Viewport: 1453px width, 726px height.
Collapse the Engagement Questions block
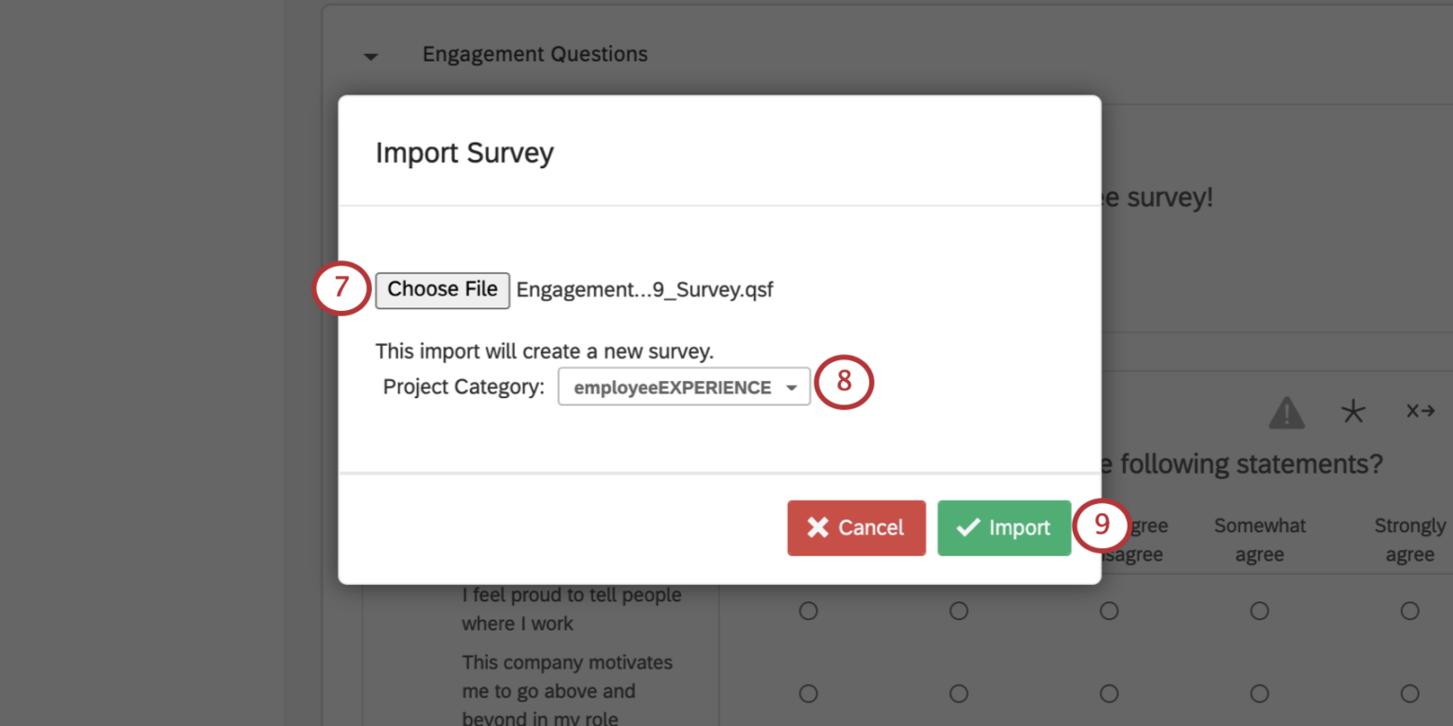(370, 57)
